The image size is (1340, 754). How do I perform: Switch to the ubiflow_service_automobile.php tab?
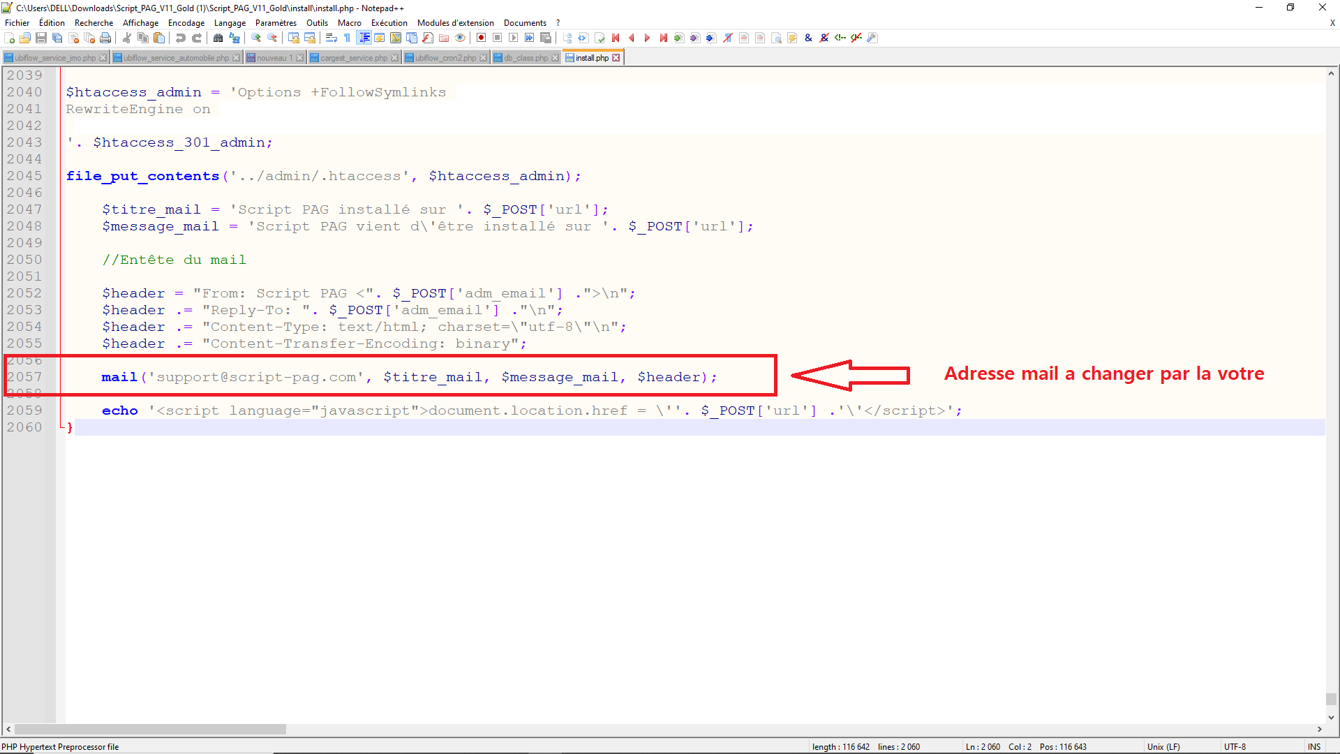(176, 58)
